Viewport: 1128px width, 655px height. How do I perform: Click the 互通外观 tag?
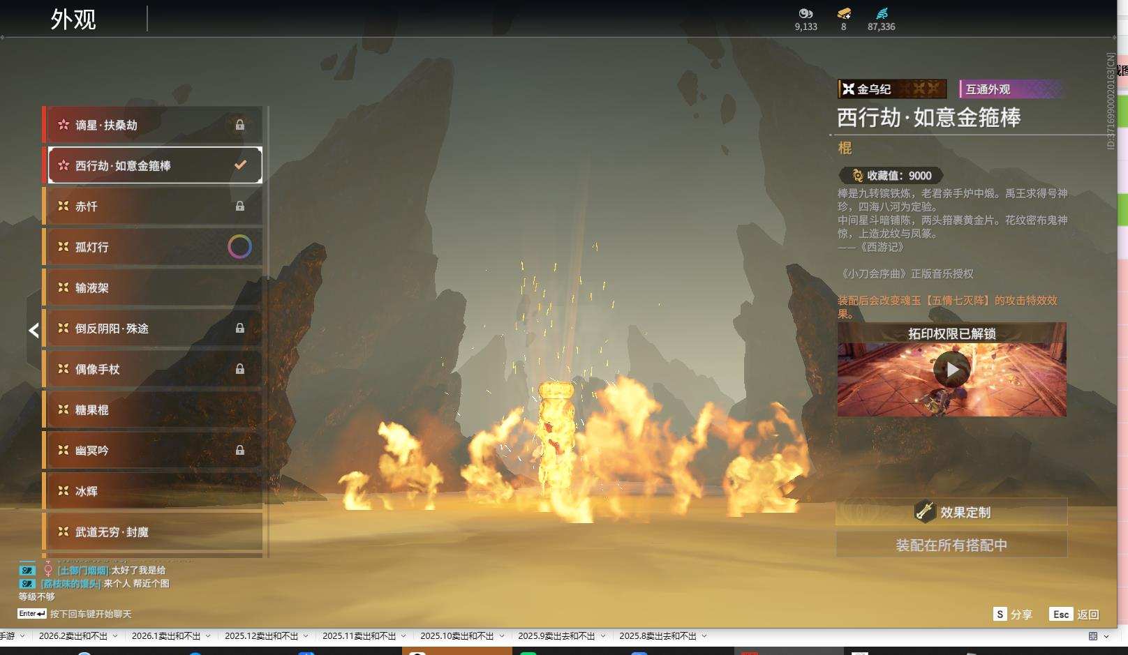(x=1012, y=89)
